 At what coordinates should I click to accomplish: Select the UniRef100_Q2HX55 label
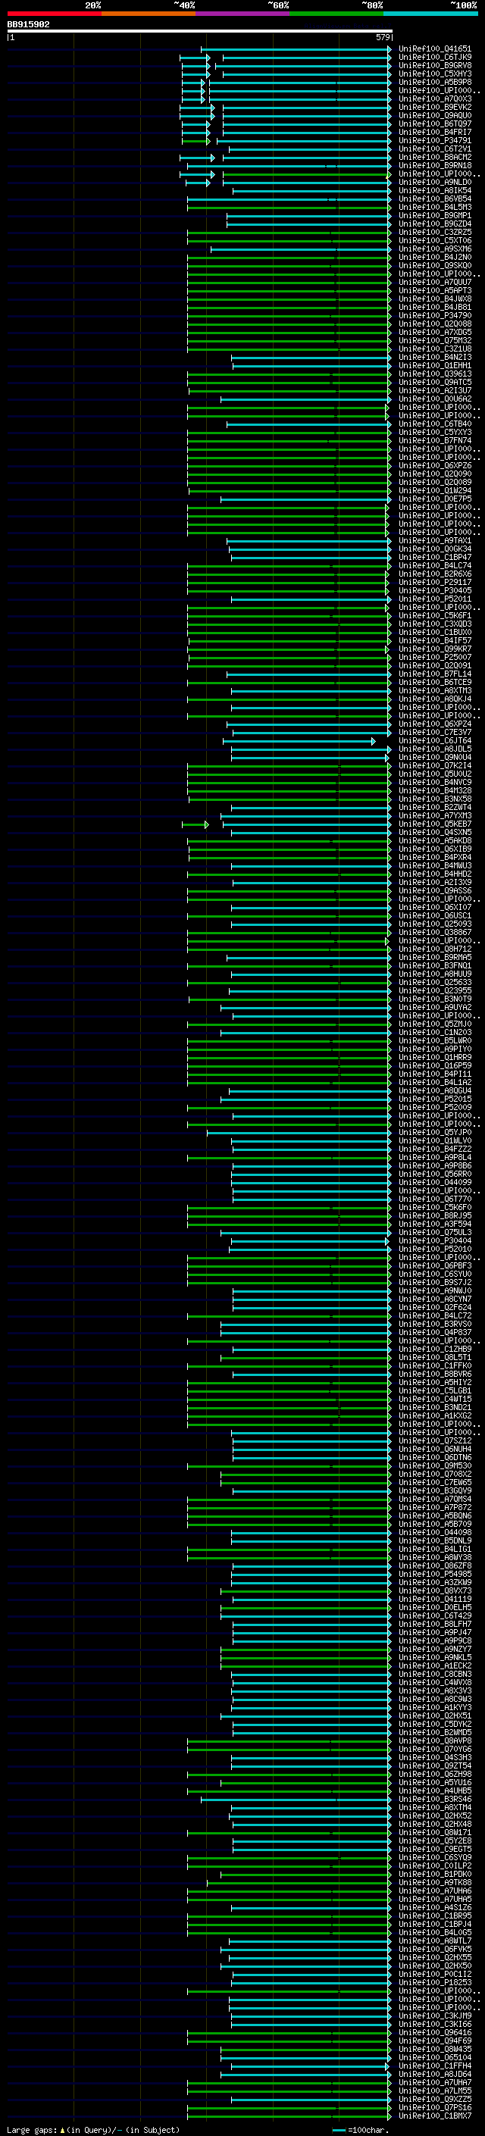(434, 1957)
